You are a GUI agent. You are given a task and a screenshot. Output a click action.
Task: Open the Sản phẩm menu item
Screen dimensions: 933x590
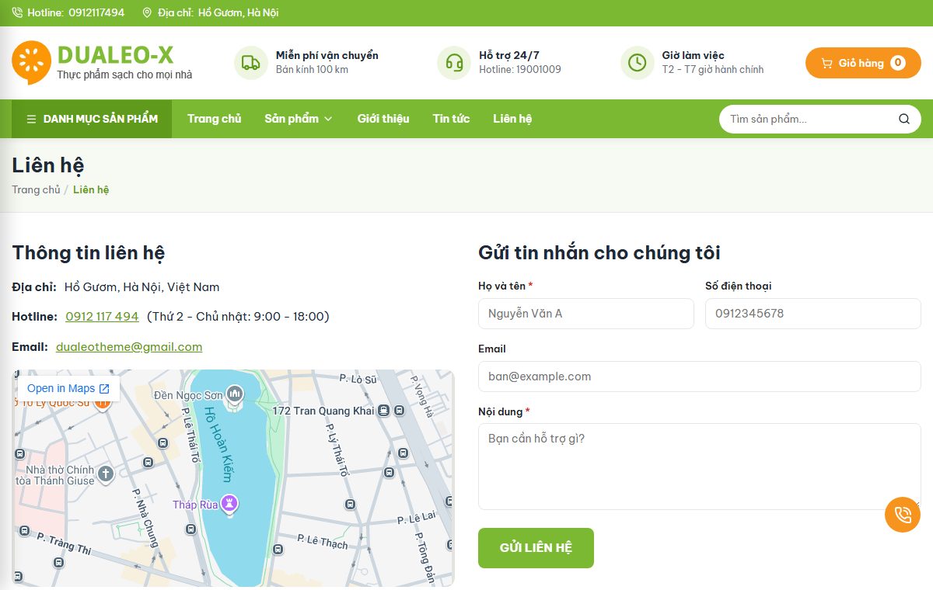(x=292, y=119)
